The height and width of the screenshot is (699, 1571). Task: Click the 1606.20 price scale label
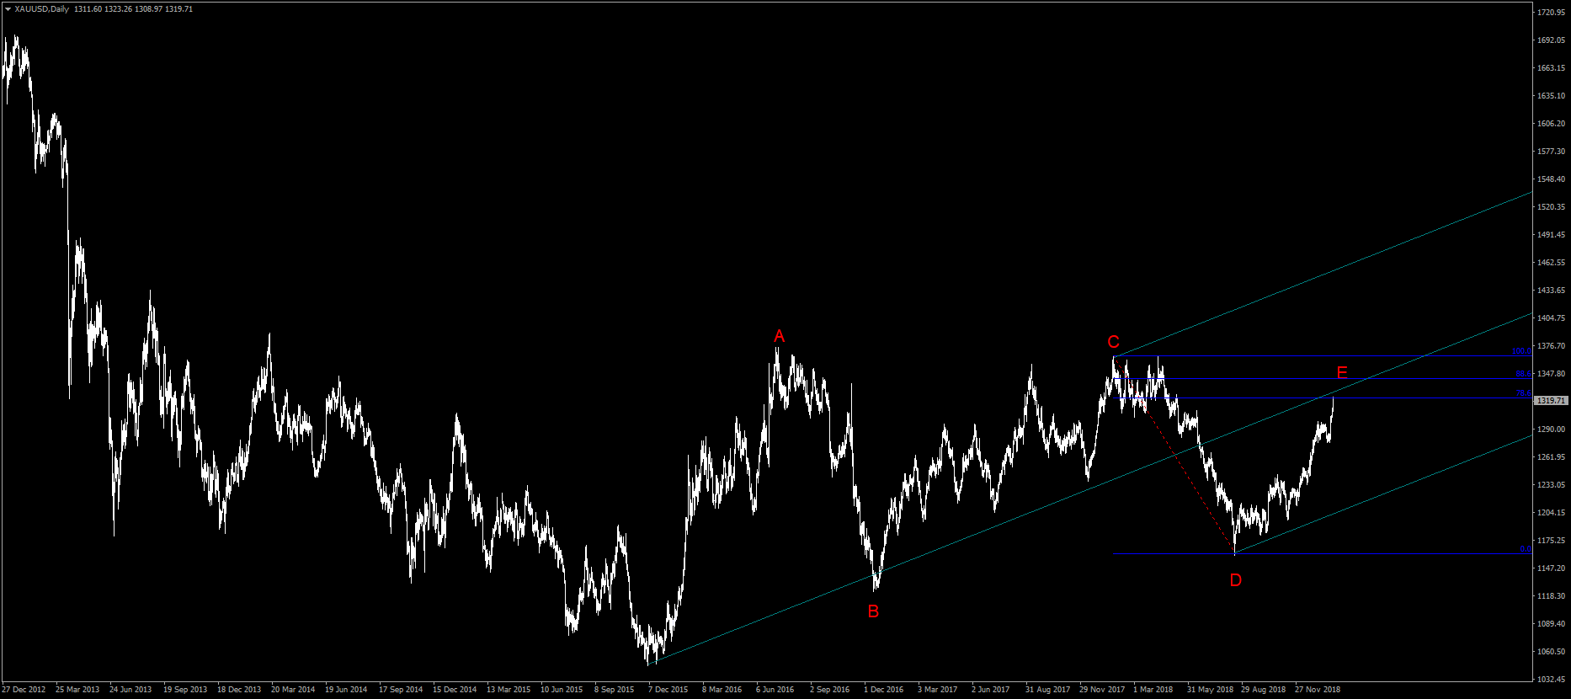click(1551, 124)
